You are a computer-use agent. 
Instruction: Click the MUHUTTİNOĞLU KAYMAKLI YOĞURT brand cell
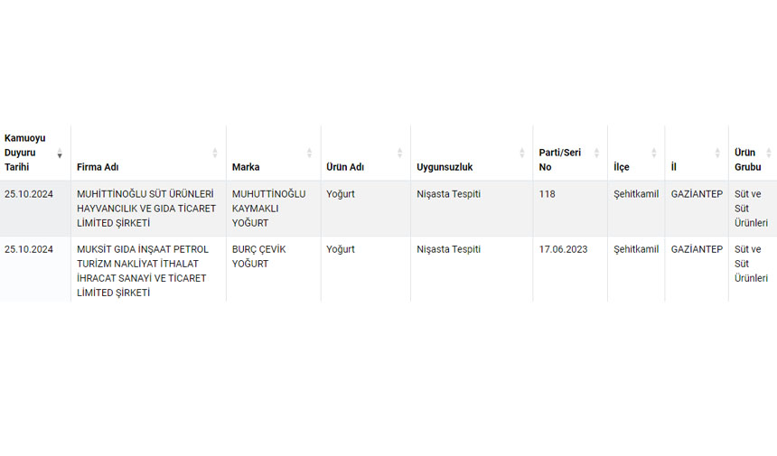click(x=269, y=209)
